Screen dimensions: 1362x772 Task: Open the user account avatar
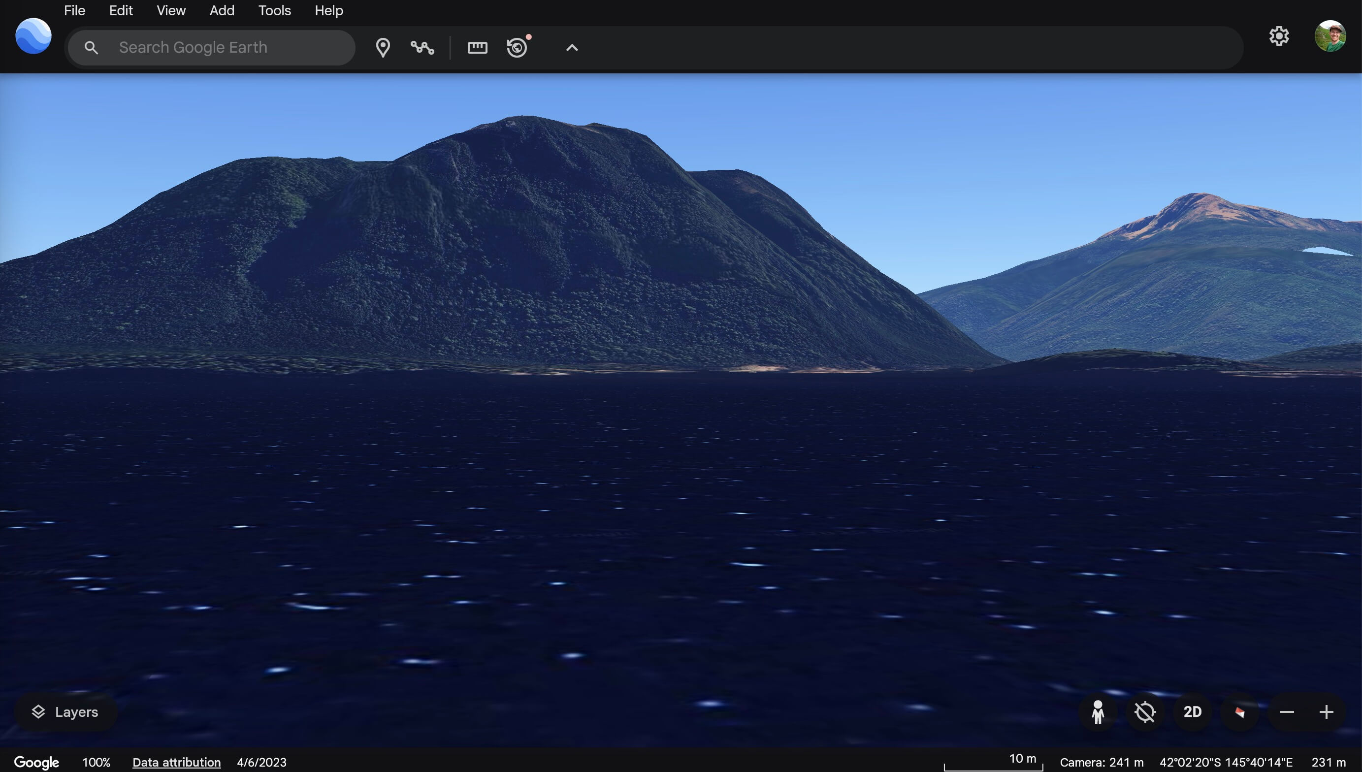(x=1330, y=36)
